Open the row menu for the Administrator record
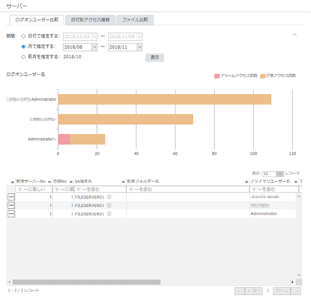Viewport: 311px width, 296px height. click(x=11, y=214)
